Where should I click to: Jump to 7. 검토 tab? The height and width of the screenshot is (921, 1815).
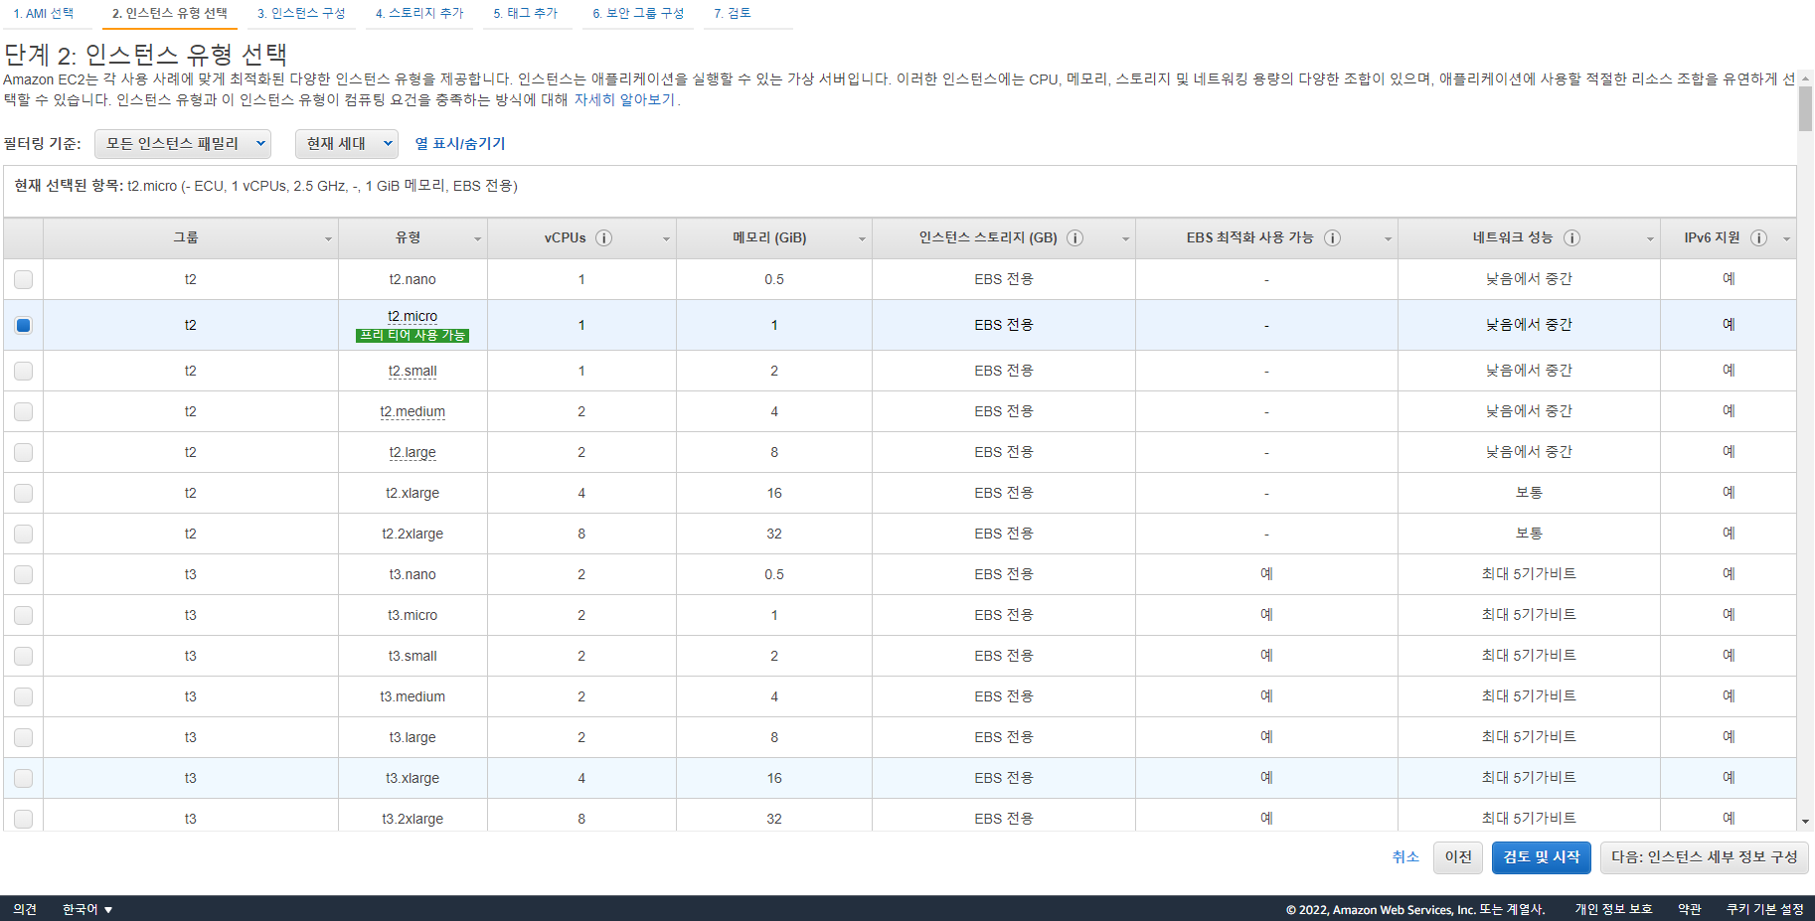click(733, 14)
